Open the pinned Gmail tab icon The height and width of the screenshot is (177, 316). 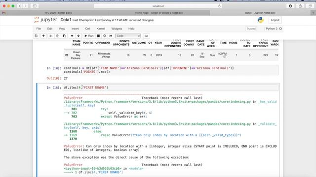pyautogui.click(x=4, y=13)
